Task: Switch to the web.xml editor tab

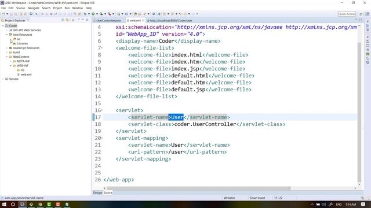Action: point(135,21)
